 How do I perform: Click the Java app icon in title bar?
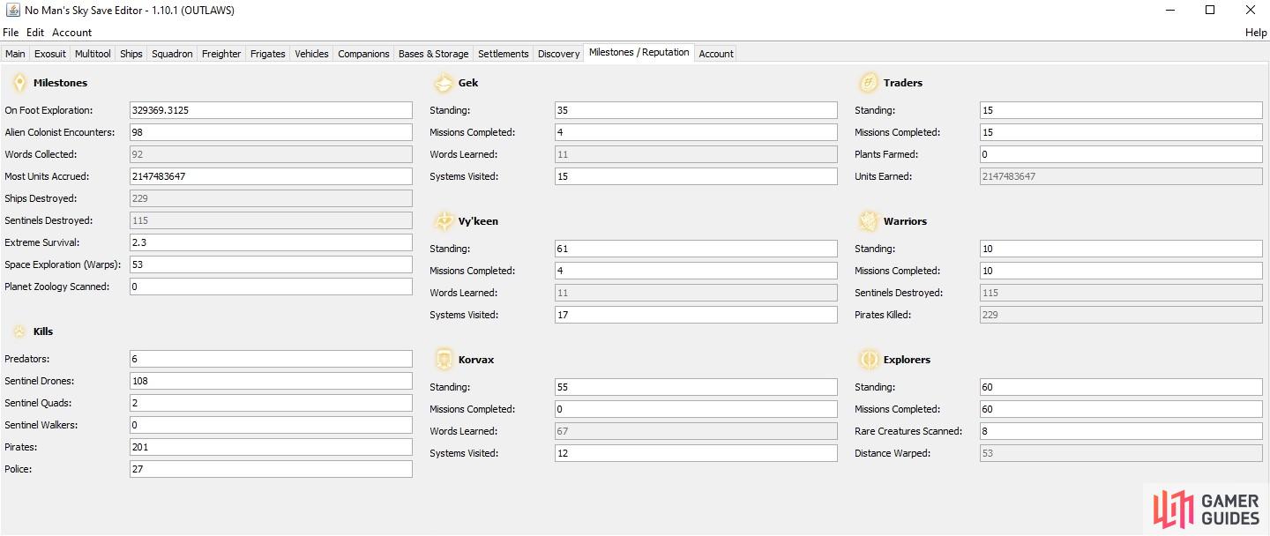click(12, 11)
